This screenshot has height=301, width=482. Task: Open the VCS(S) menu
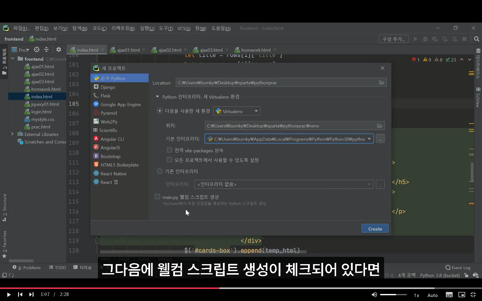(184, 28)
